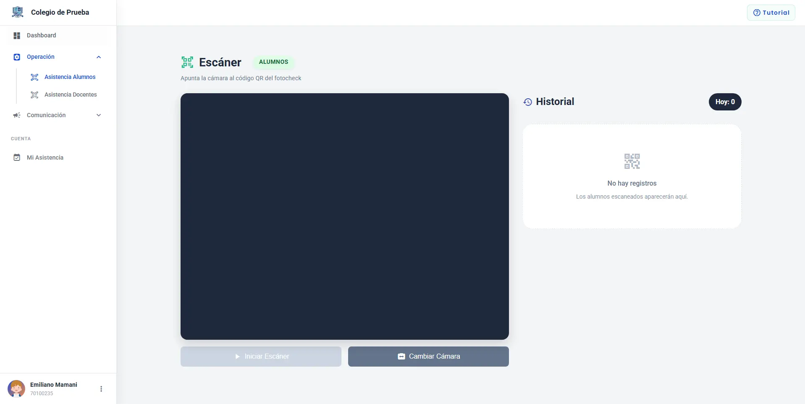Go to Mi Asistencia
The width and height of the screenshot is (805, 404).
tap(58, 157)
